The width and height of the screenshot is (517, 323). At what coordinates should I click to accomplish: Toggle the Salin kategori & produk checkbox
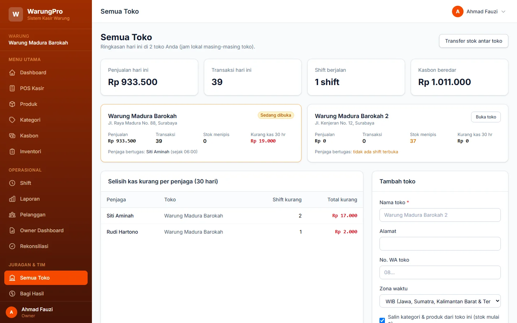pos(382,320)
